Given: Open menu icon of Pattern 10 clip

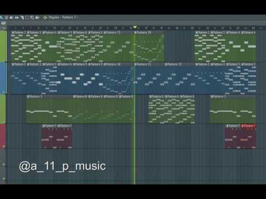Looking at the screenshot, I should pyautogui.click(x=135, y=33).
